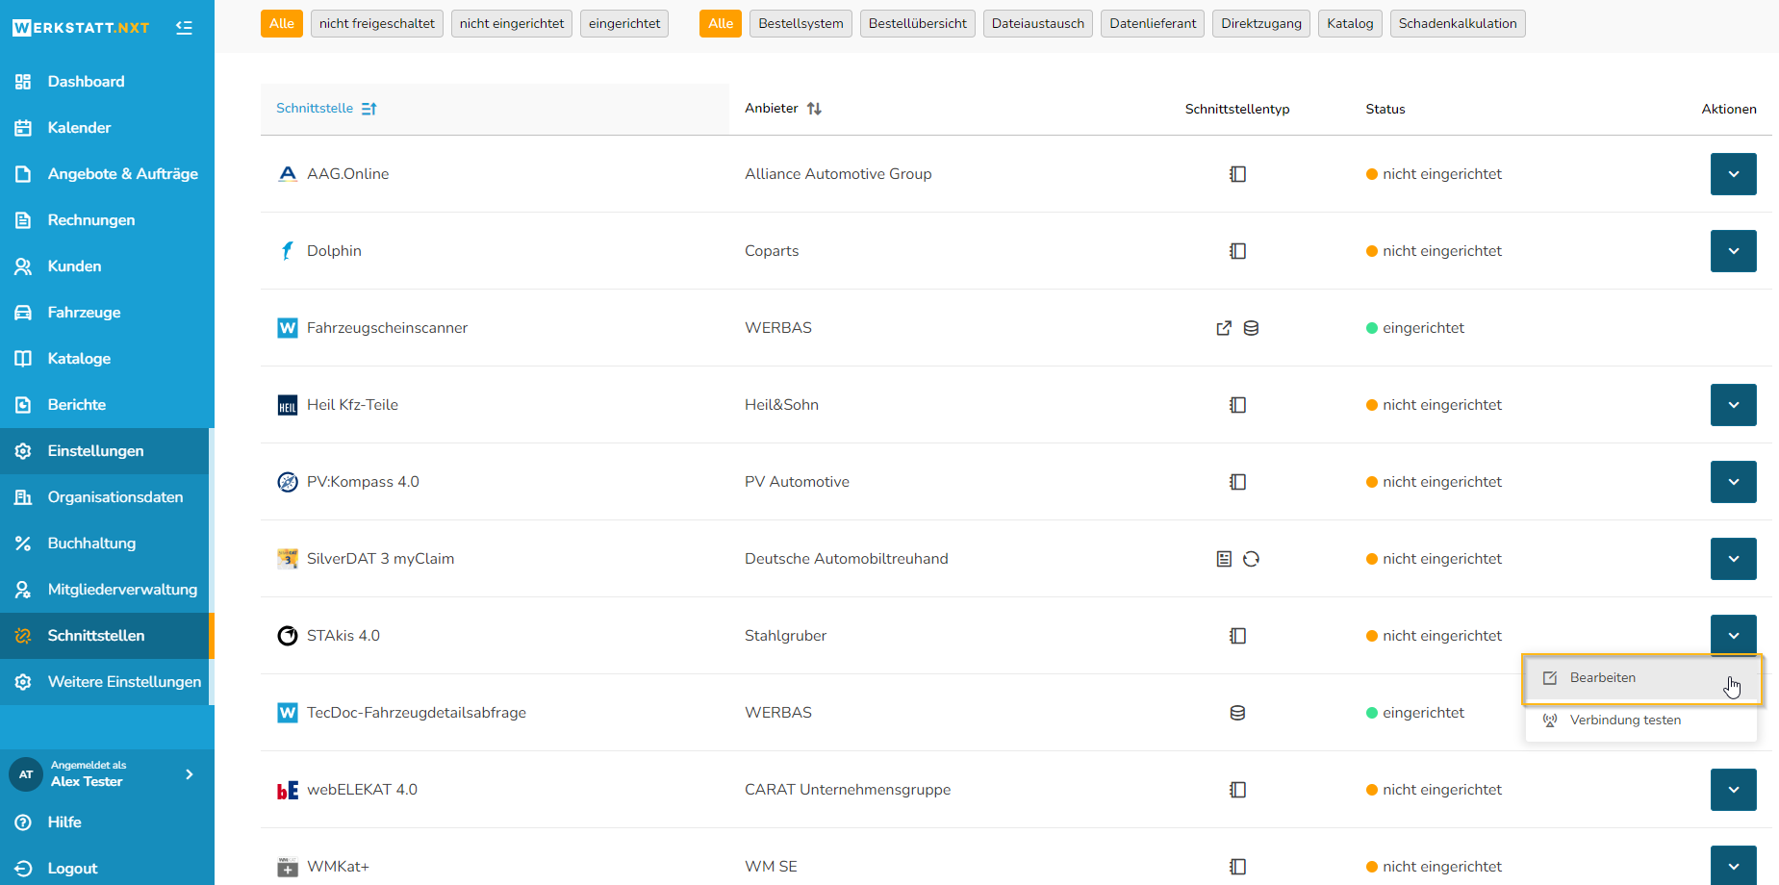This screenshot has height=885, width=1779.
Task: Open actions dropdown for PV:Kompass 4.0
Action: point(1734,482)
